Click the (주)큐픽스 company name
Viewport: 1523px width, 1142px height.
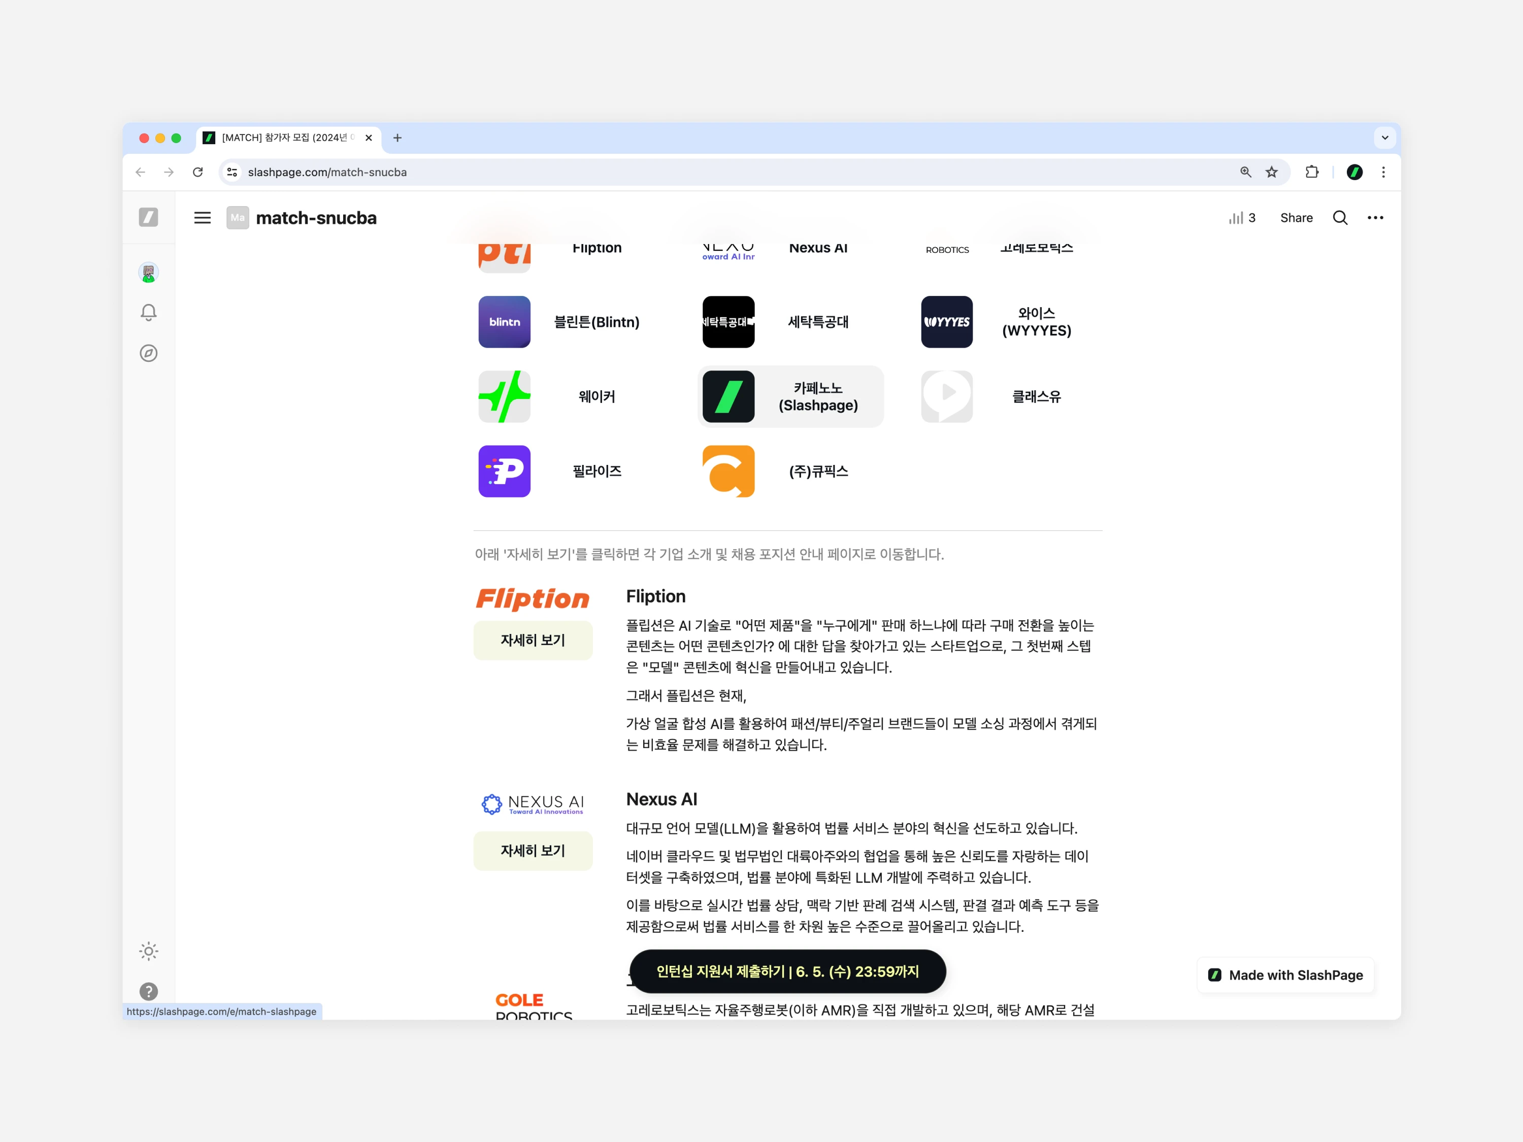(818, 472)
